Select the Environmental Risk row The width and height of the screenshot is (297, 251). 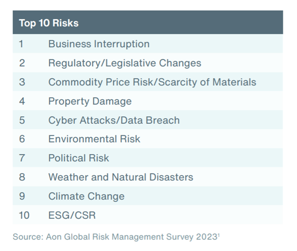point(148,139)
